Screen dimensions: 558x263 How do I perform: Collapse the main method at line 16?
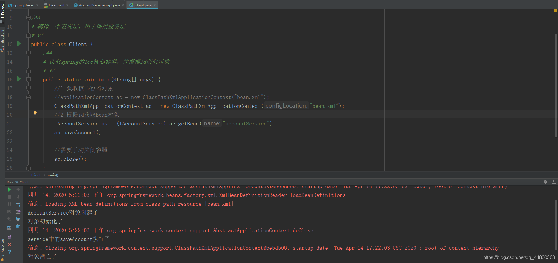tap(28, 79)
